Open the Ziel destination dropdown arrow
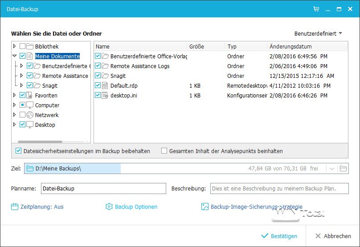 pyautogui.click(x=332, y=169)
